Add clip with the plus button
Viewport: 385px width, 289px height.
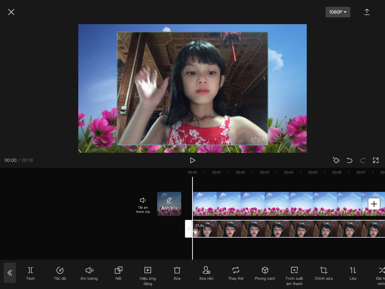[374, 204]
